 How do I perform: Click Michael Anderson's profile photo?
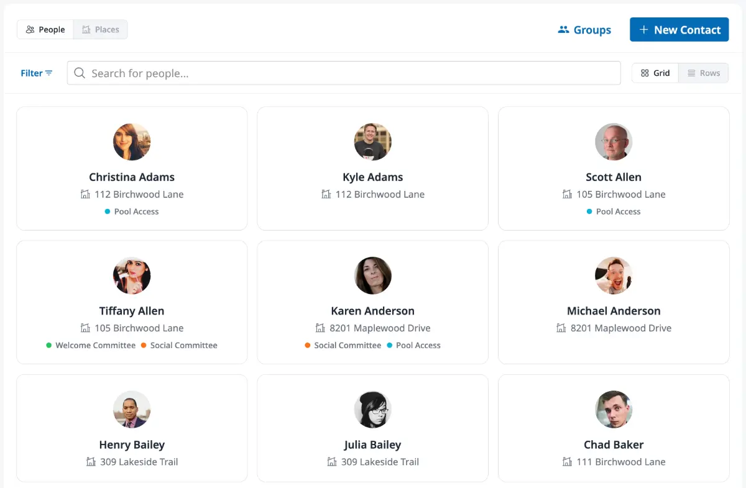pos(614,275)
